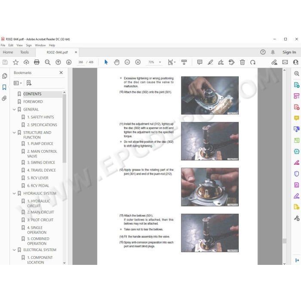Upload file to cloud icon
This screenshot has height=301, width=301.
[x=26, y=62]
